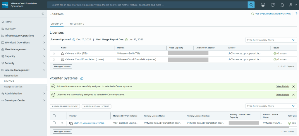This screenshot has height=136, width=299.
Task: Select the cb01-m-vcsa vCenter row checkbox
Action: point(54,123)
